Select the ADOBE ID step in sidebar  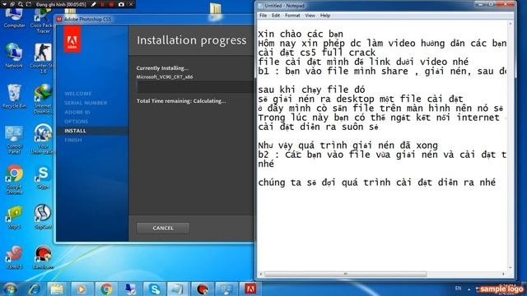click(x=77, y=112)
